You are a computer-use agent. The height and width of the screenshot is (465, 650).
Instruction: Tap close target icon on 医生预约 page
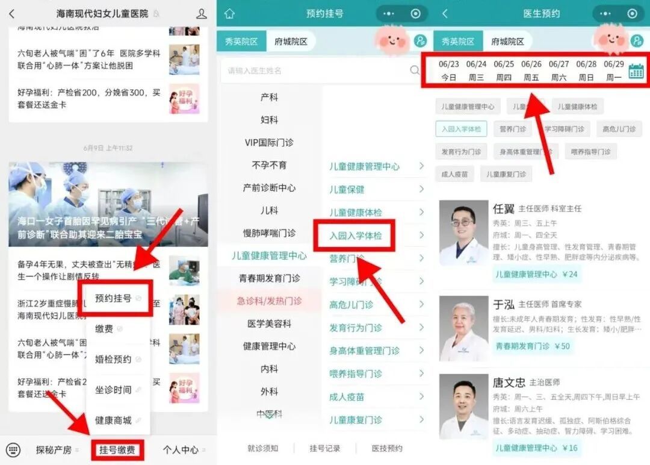[x=632, y=14]
